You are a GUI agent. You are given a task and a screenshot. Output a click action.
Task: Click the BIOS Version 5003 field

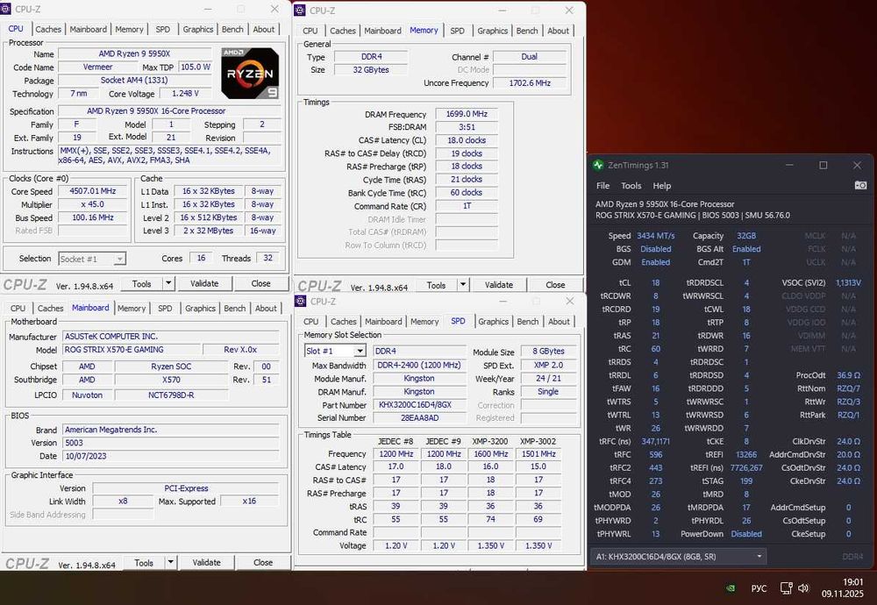point(170,443)
